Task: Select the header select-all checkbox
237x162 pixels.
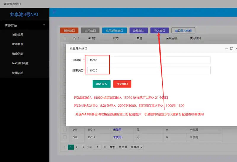Action: coord(65,38)
